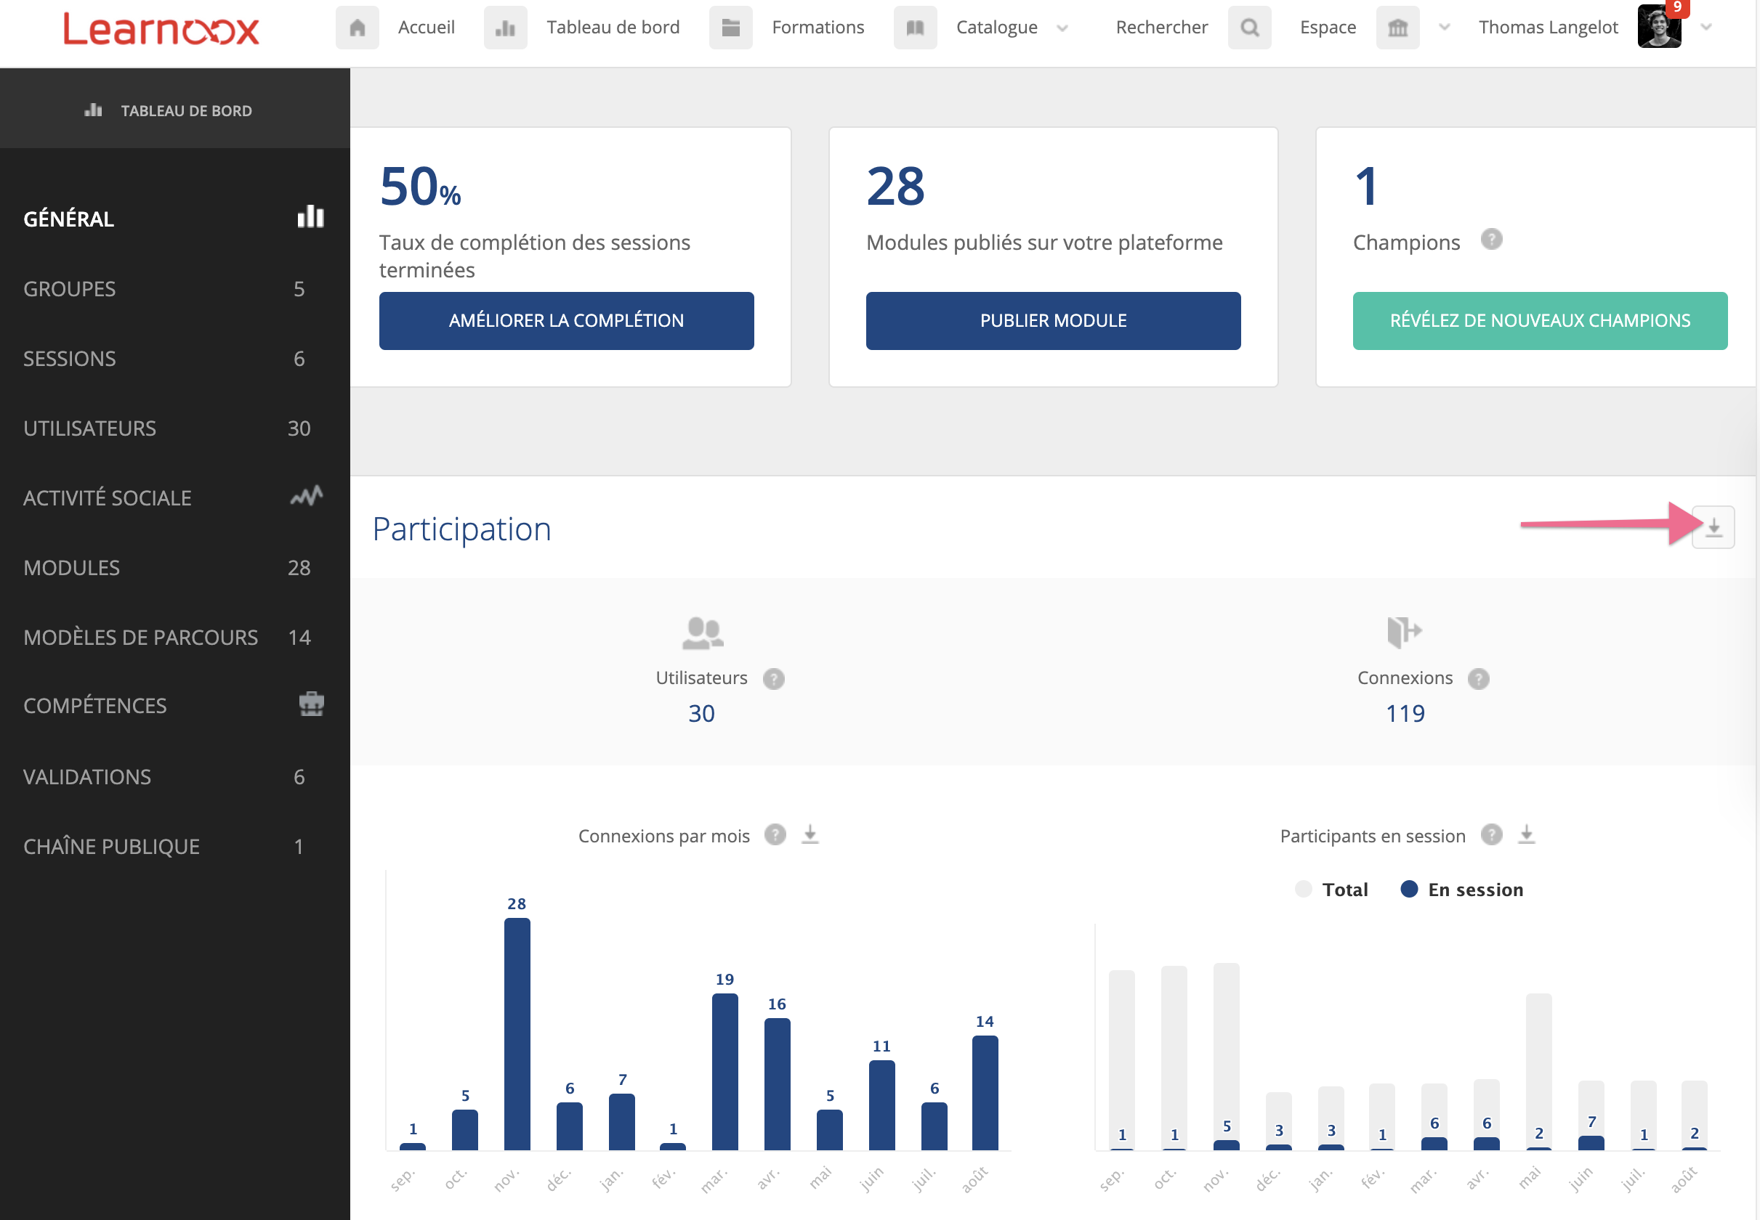Click the Accueil home icon
Viewport: 1760px width, 1220px height.
pyautogui.click(x=358, y=28)
